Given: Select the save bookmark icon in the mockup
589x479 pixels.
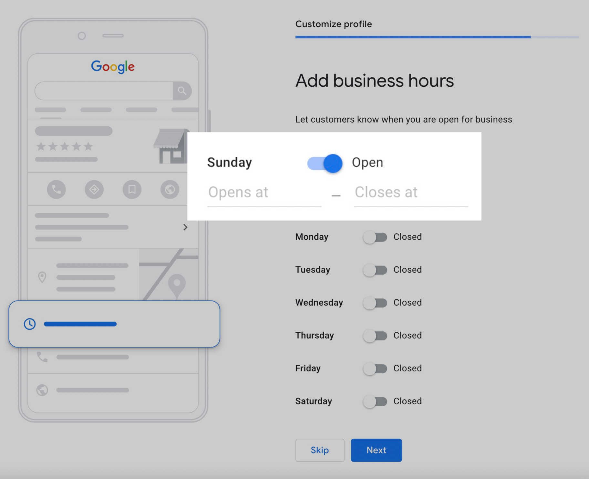Looking at the screenshot, I should 132,190.
